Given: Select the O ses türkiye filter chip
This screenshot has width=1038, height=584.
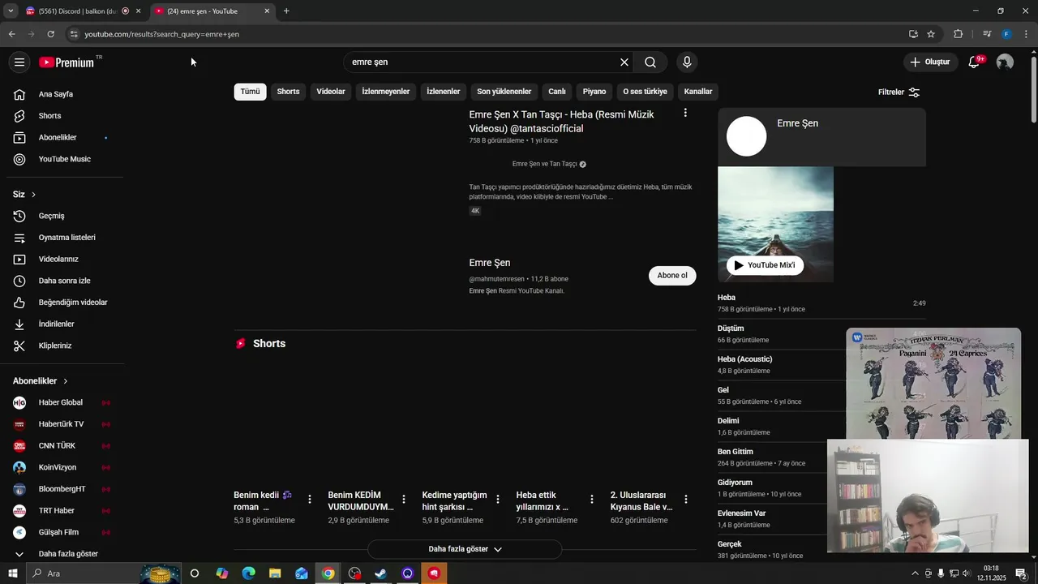Looking at the screenshot, I should point(645,92).
